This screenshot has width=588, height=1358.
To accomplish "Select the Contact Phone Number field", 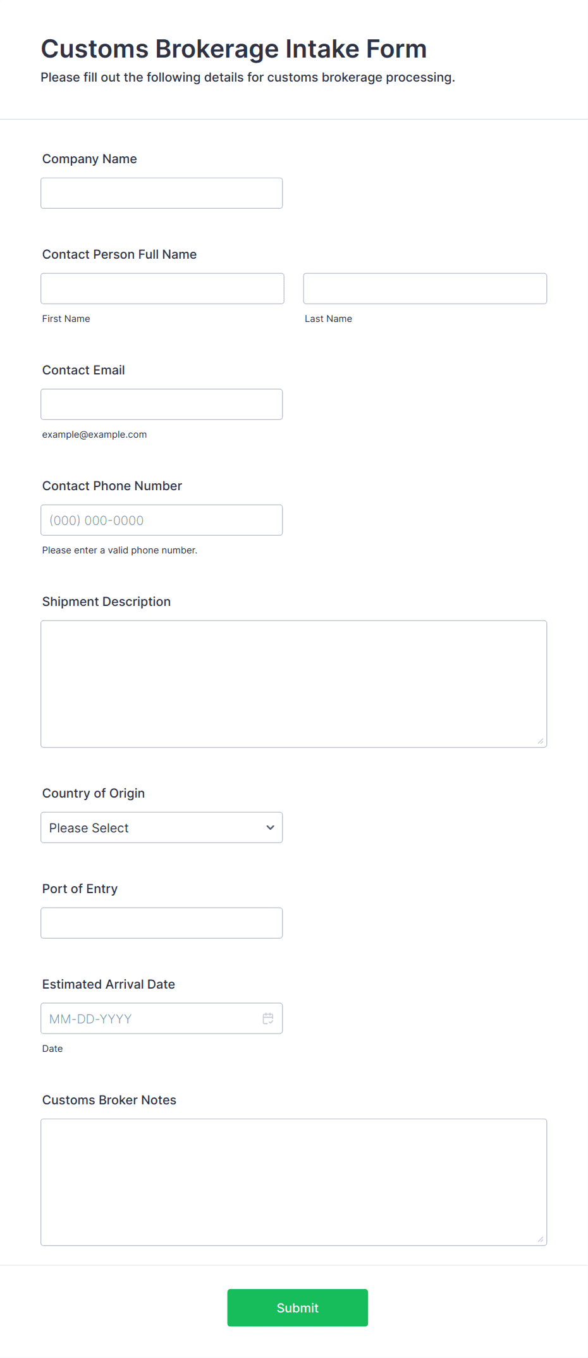I will [x=162, y=520].
